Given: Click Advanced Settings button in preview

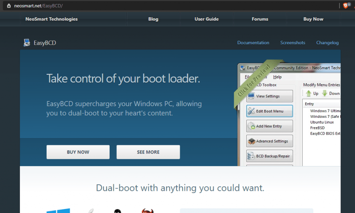Looking at the screenshot, I should point(269,141).
